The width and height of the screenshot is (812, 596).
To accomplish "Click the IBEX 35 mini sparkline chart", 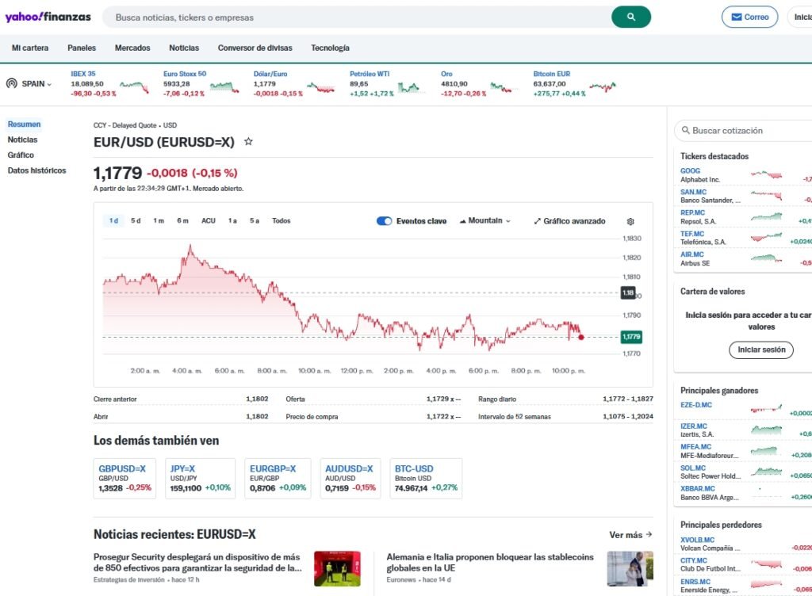I will pos(134,86).
